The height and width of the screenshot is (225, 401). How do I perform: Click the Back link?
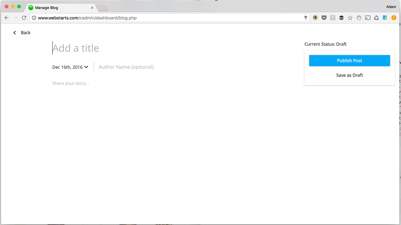[x=26, y=33]
